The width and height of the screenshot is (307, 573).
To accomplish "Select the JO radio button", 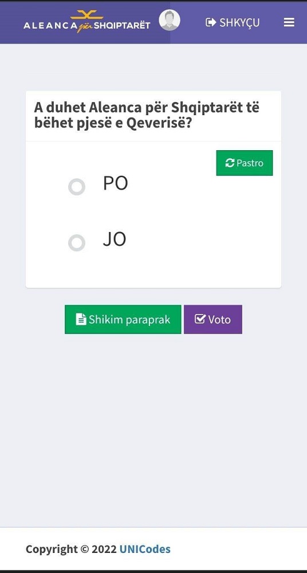I will pyautogui.click(x=77, y=243).
